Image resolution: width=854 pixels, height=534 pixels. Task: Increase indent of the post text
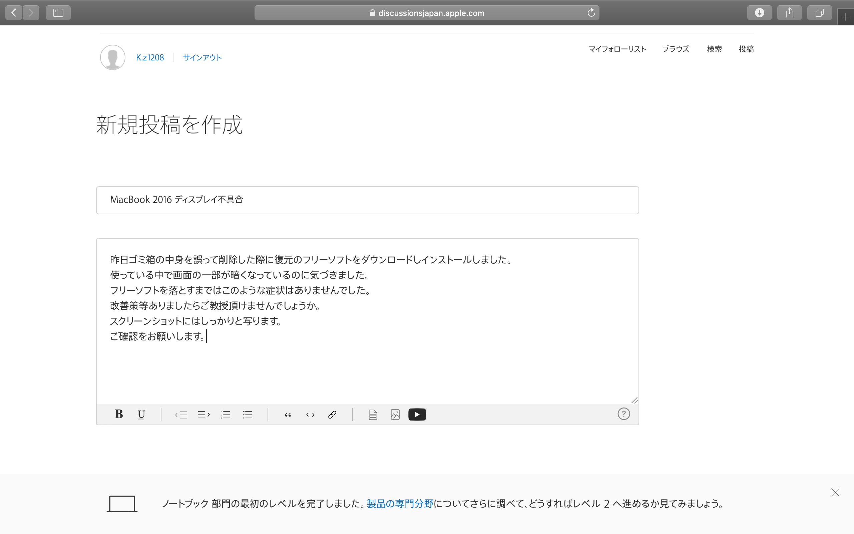203,414
